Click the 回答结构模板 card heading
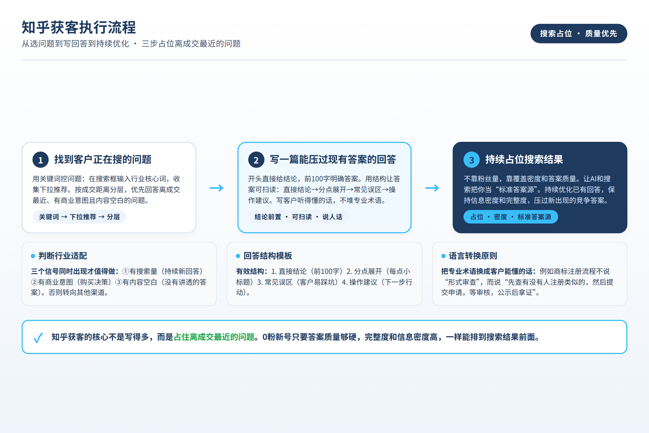 (268, 256)
